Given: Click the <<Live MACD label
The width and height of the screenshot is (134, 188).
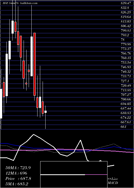Looking at the screenshot, I should (x=113, y=181).
